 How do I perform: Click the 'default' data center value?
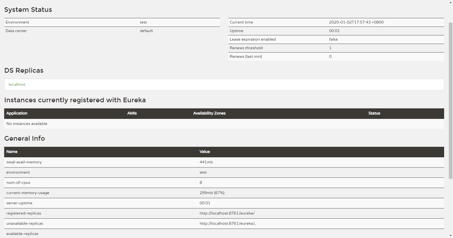(x=146, y=31)
